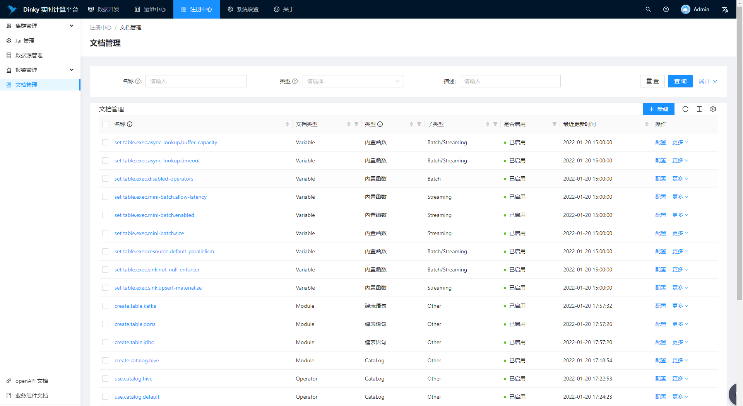Check the row set table.exec.mini-batch.size
This screenshot has width=743, height=406.
[105, 233]
